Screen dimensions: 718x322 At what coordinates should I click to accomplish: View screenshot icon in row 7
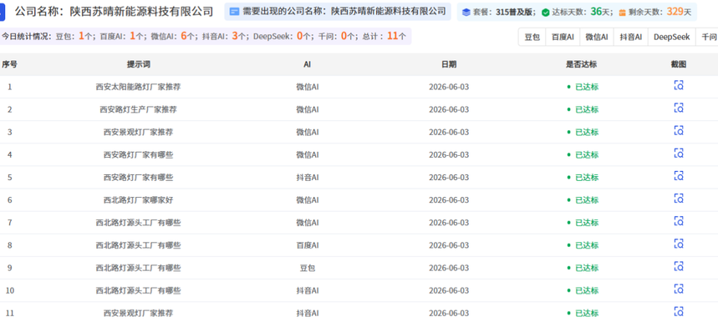point(679,221)
